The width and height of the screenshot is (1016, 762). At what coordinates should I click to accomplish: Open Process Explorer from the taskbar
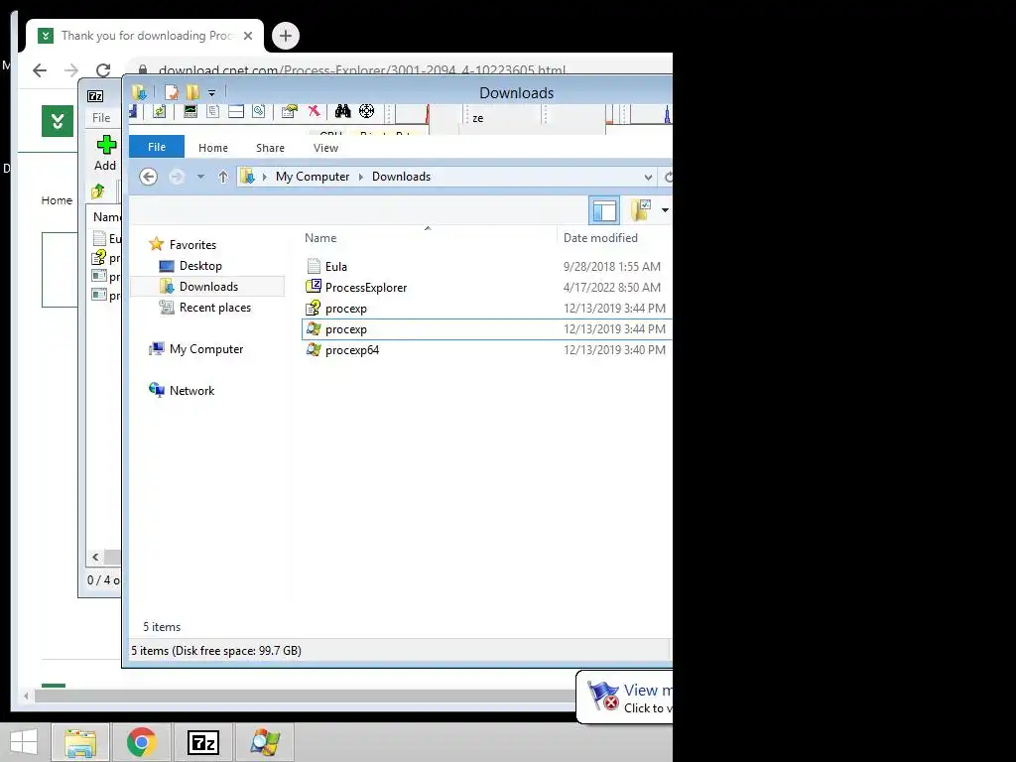264,742
